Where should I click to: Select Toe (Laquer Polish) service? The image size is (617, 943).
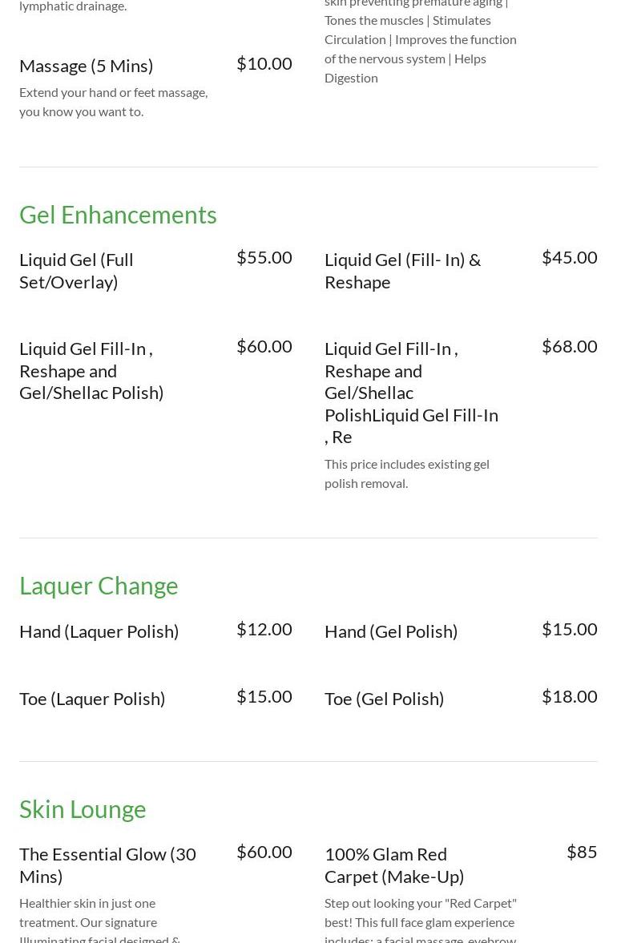click(x=92, y=699)
